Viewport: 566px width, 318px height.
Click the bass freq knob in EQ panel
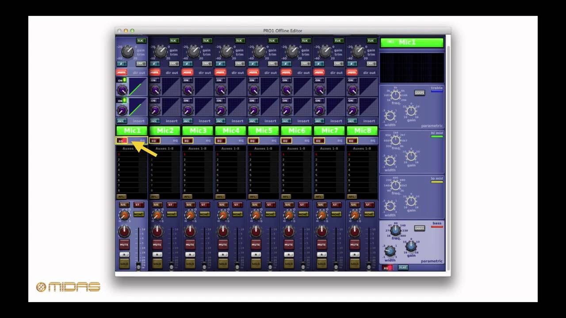tap(395, 231)
